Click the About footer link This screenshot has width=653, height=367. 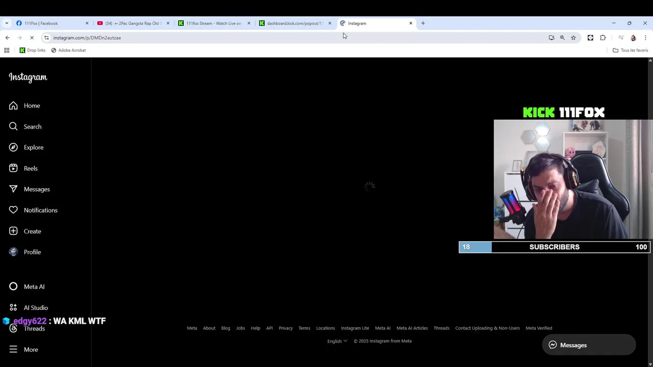pyautogui.click(x=209, y=328)
